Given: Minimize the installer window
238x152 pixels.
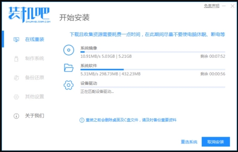Looking at the screenshot, I should 224,6.
